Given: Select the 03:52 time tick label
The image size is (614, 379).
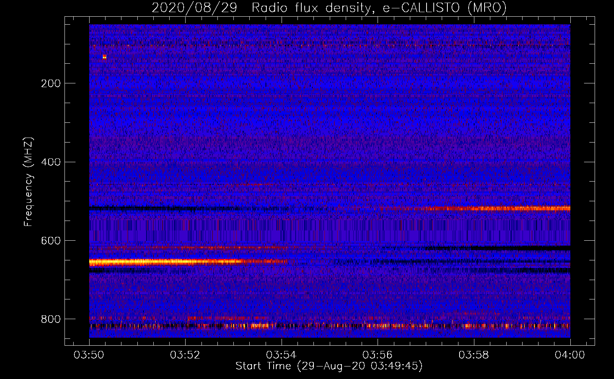Looking at the screenshot, I should (x=185, y=355).
